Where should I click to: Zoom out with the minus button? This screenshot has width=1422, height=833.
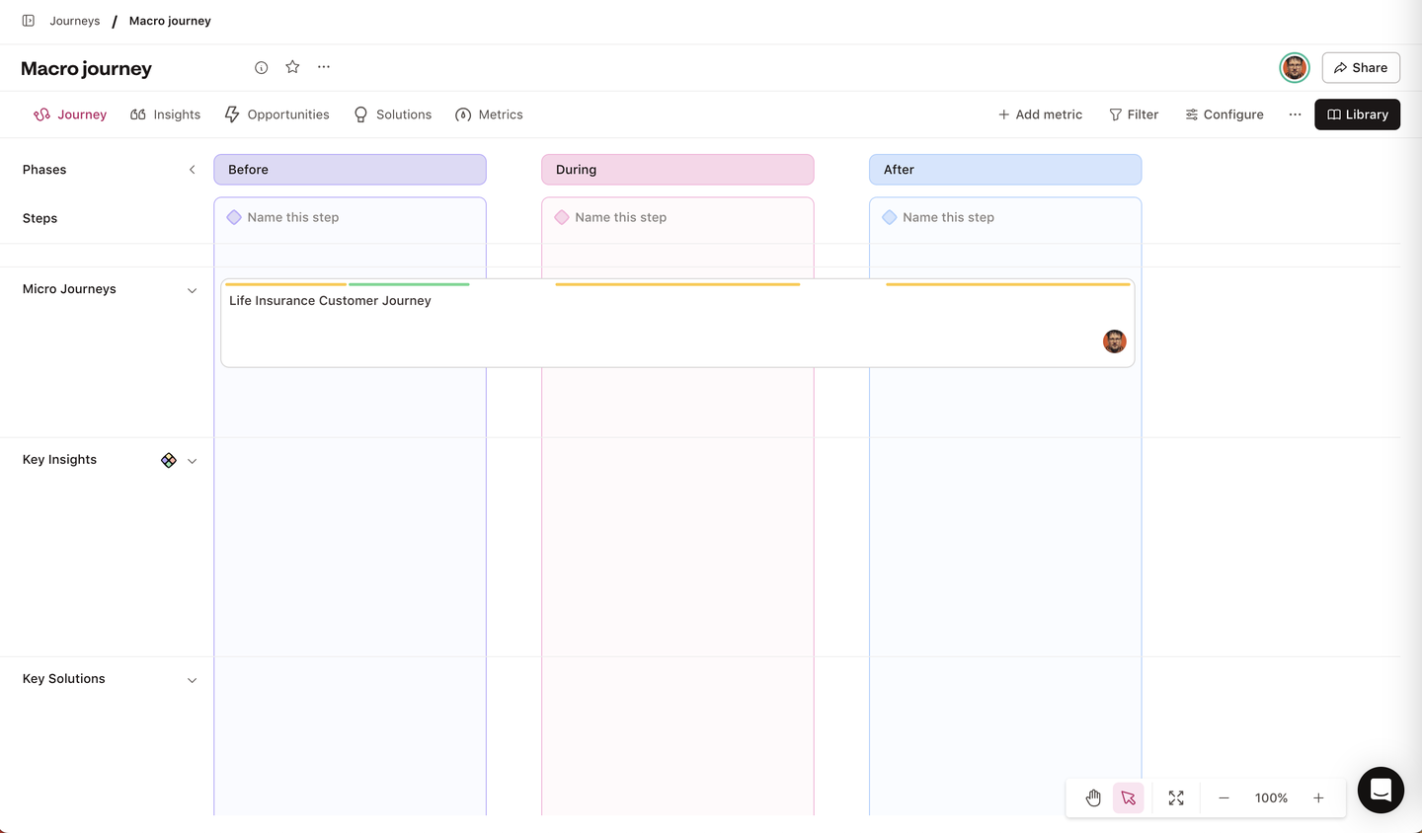pos(1224,798)
